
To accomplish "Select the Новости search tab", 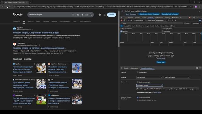I will pyautogui.click(x=31, y=21).
